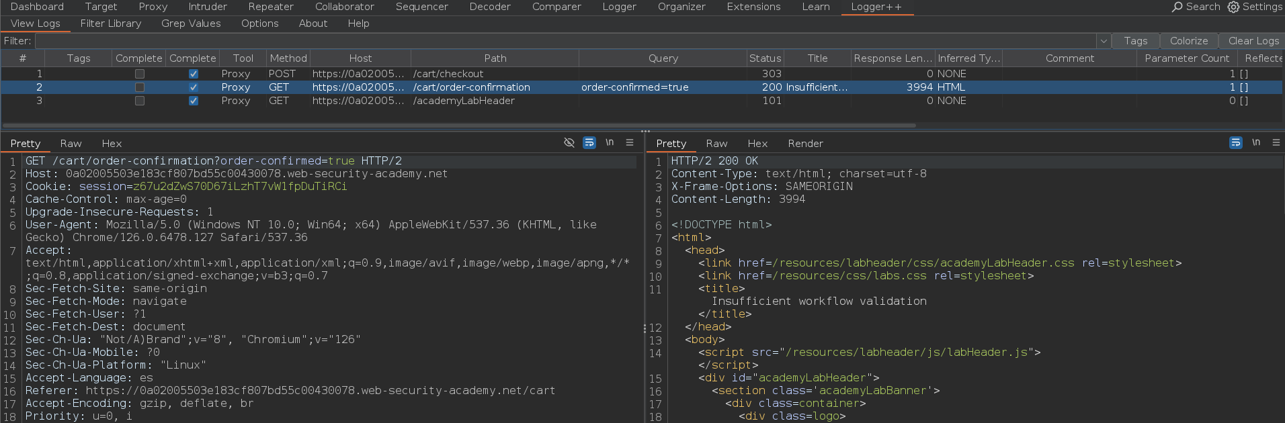Screen dimensions: 1285x423
Task: Click the Referer header line in request
Action: pyautogui.click(x=290, y=391)
